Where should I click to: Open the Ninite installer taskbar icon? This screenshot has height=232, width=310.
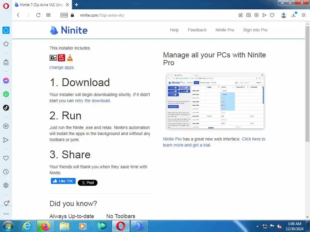[x=139, y=226]
